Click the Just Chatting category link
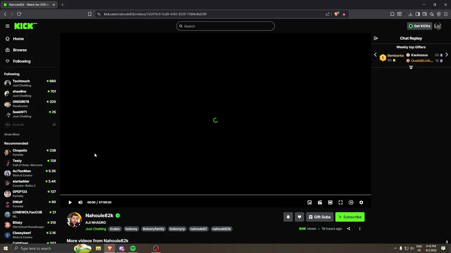Viewport: 451px width, 253px height. (x=95, y=229)
